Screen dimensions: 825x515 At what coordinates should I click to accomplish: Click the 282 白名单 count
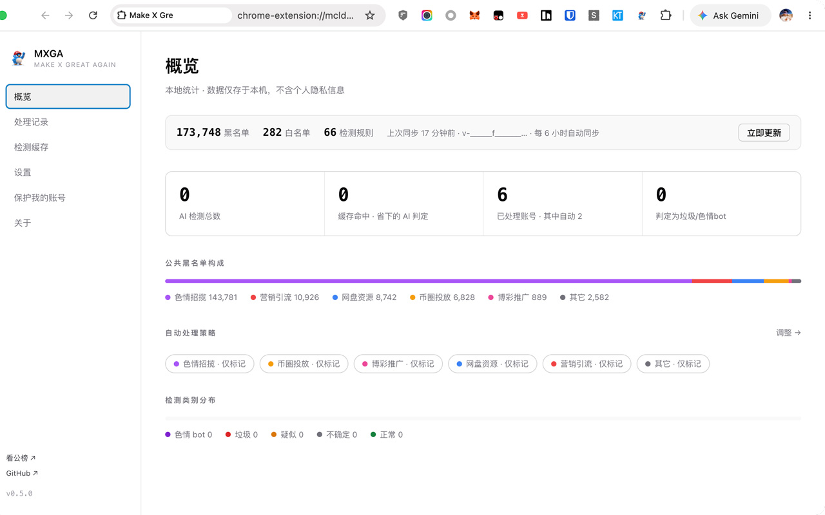coord(286,133)
